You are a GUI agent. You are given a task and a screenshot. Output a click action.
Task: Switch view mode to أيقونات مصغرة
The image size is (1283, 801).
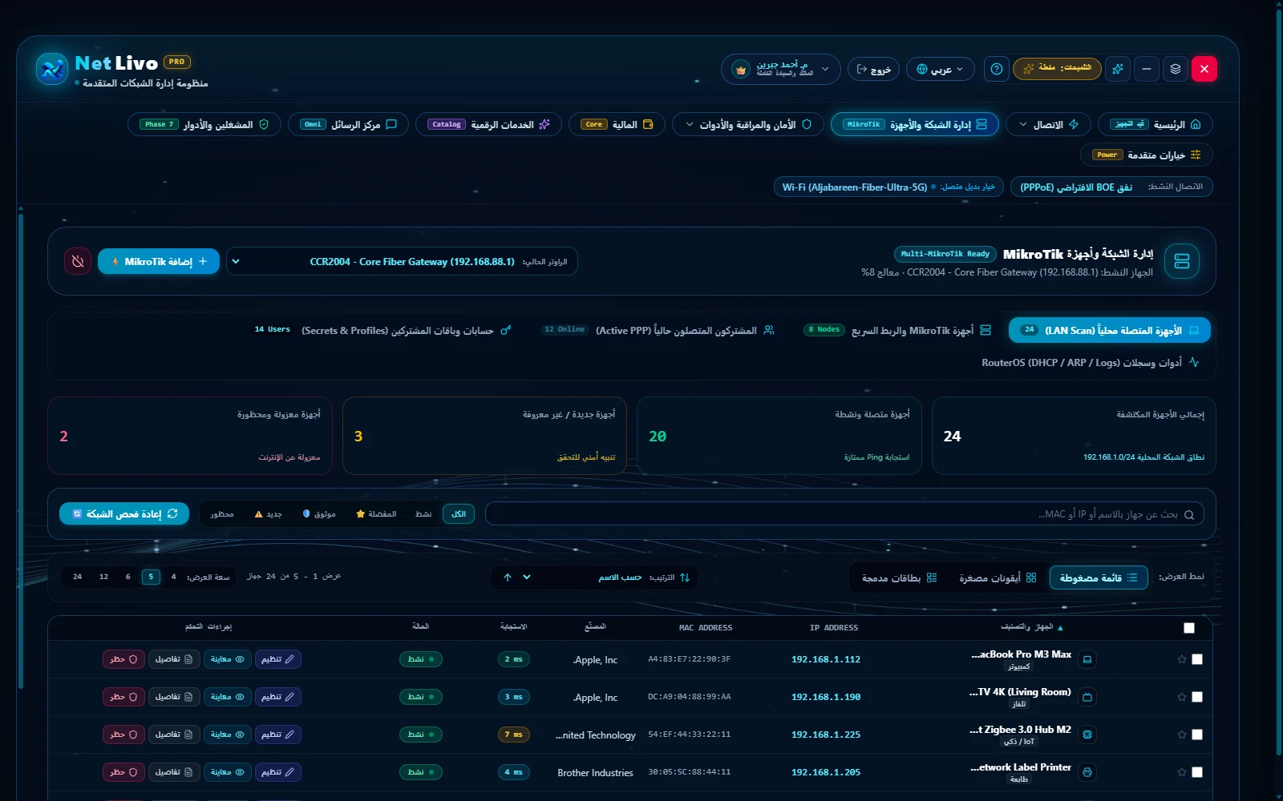[998, 578]
